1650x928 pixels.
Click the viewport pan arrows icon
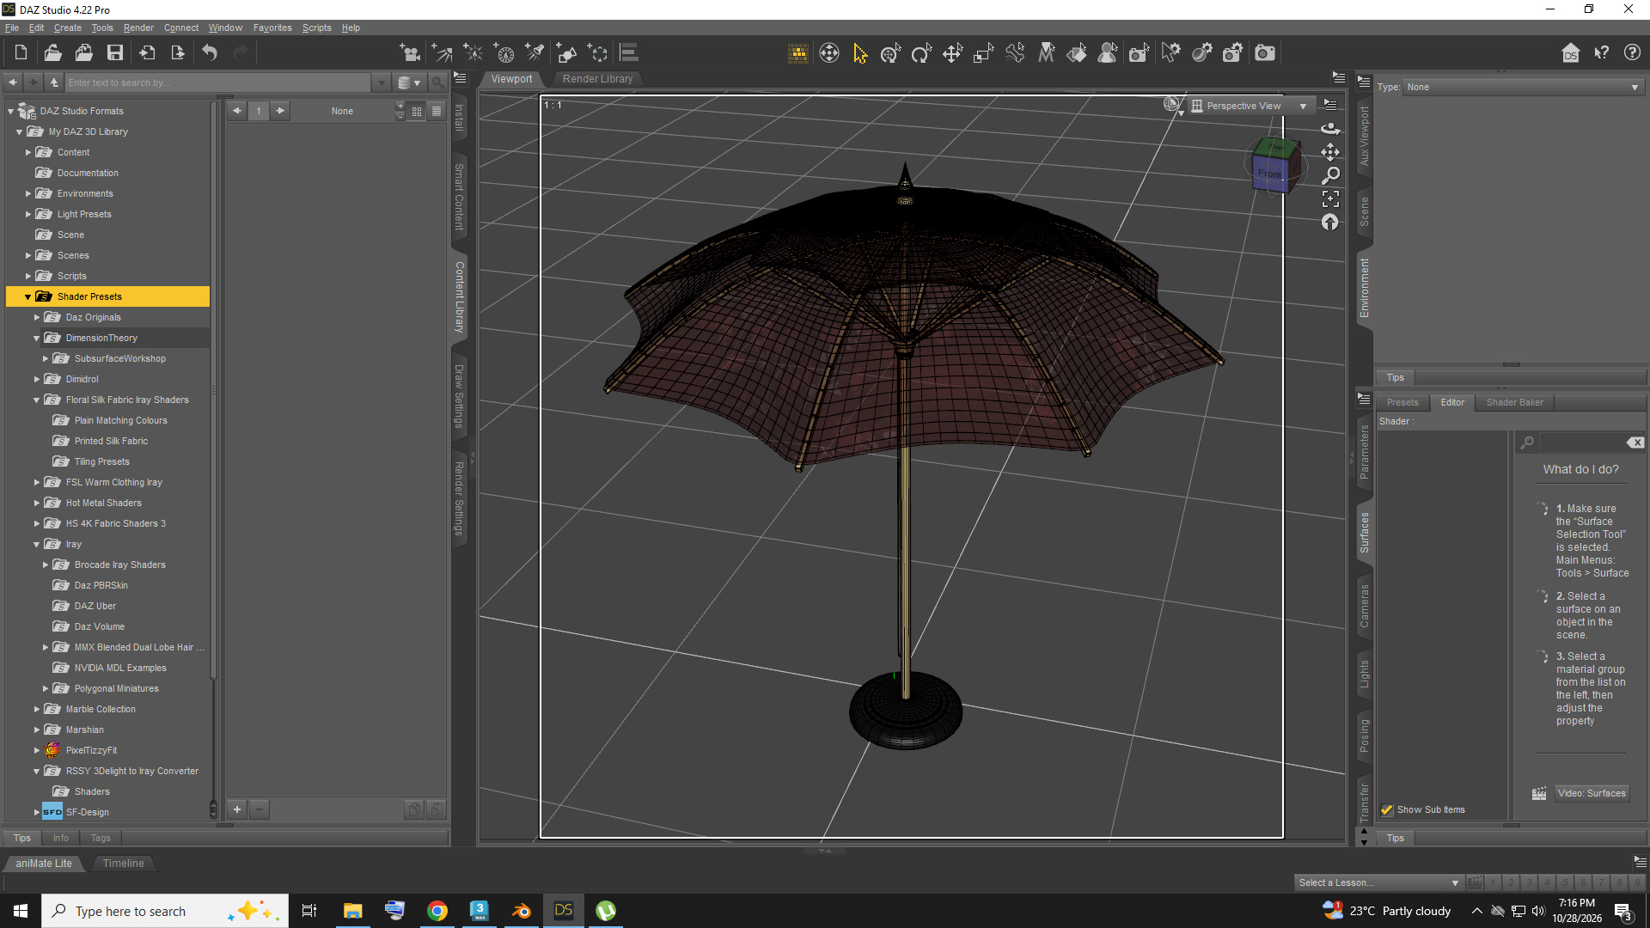pyautogui.click(x=1330, y=152)
